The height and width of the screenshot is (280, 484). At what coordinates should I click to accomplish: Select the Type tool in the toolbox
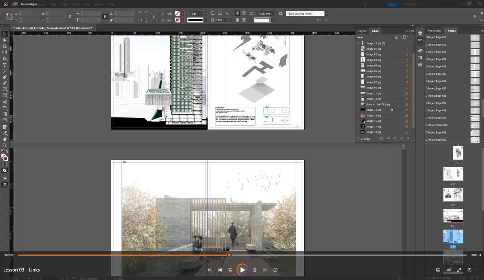[x=5, y=65]
